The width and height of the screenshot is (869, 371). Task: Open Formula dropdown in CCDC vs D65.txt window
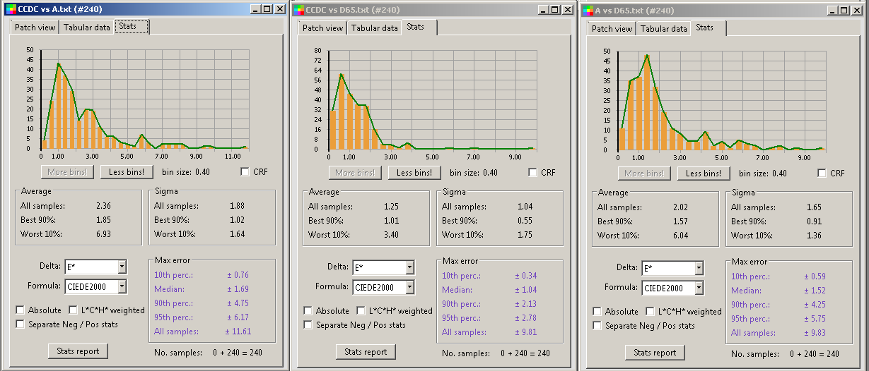tap(409, 287)
